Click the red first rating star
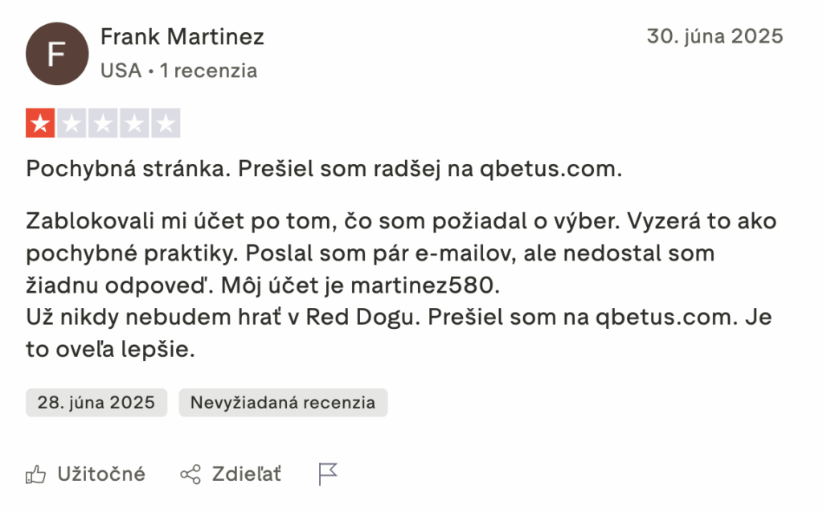Screen dimensions: 823x513 pyautogui.click(x=40, y=124)
